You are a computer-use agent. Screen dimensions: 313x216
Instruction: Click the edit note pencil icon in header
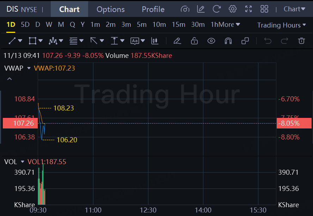201,9
